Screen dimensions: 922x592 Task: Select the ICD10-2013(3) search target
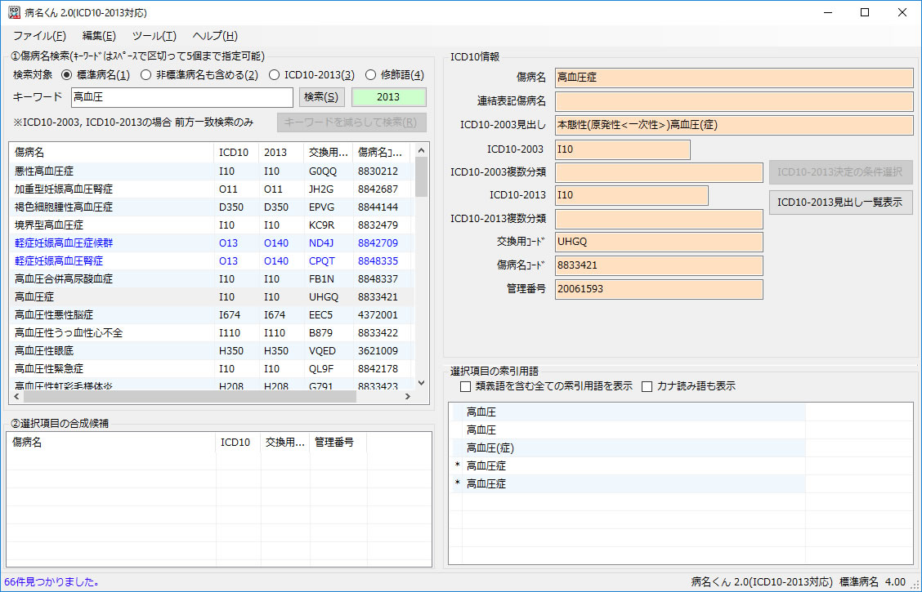click(x=311, y=75)
